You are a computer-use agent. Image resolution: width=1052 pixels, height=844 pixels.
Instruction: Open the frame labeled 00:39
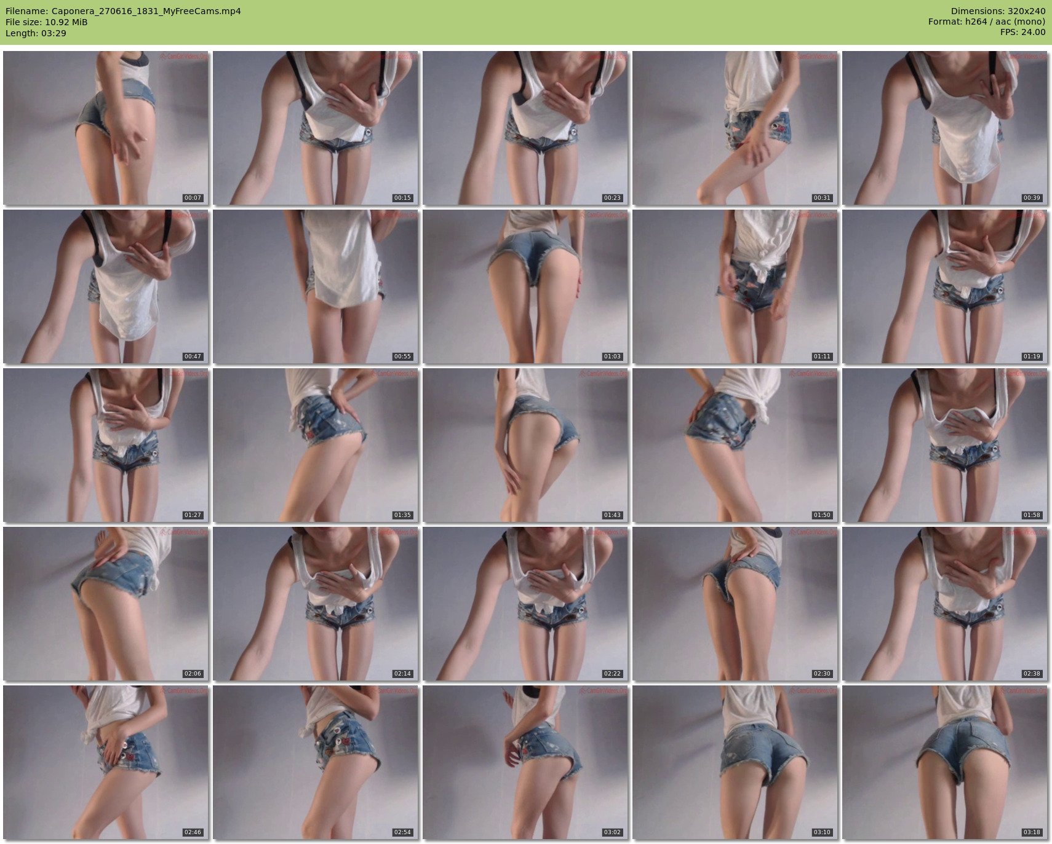[x=944, y=127]
